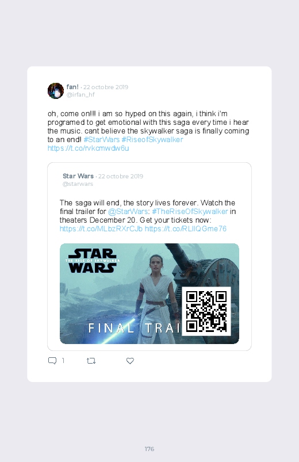The width and height of the screenshot is (299, 462).
Task: Click the 22 octobre 2019 date on fan! tweet
Action: pyautogui.click(x=106, y=87)
